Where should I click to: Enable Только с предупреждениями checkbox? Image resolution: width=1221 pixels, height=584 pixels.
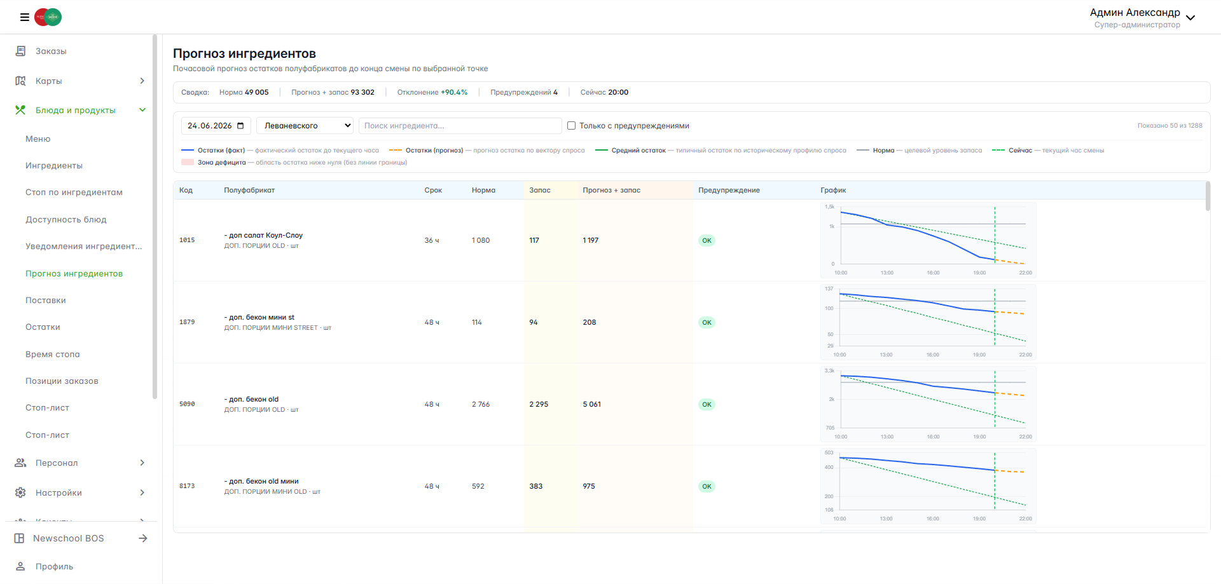click(571, 126)
